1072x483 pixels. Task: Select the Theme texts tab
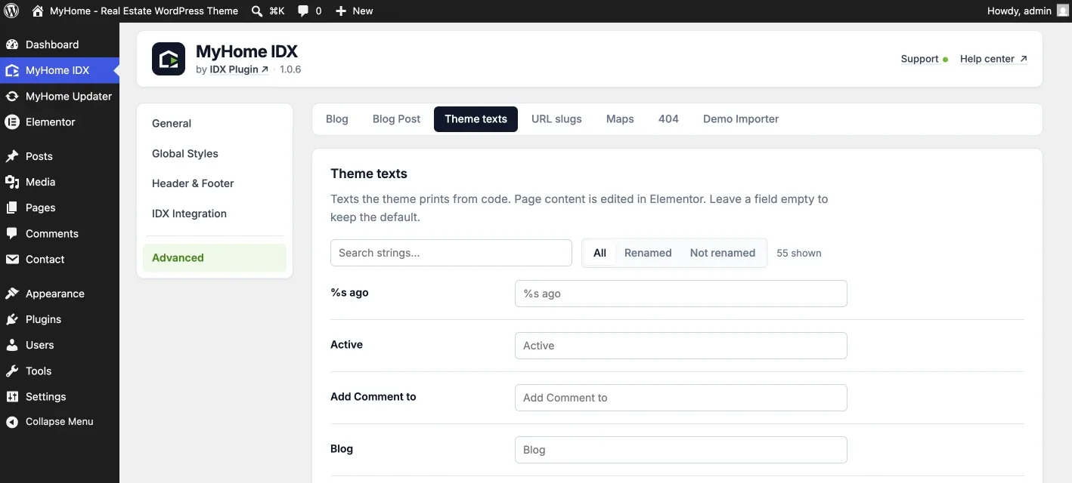(476, 119)
